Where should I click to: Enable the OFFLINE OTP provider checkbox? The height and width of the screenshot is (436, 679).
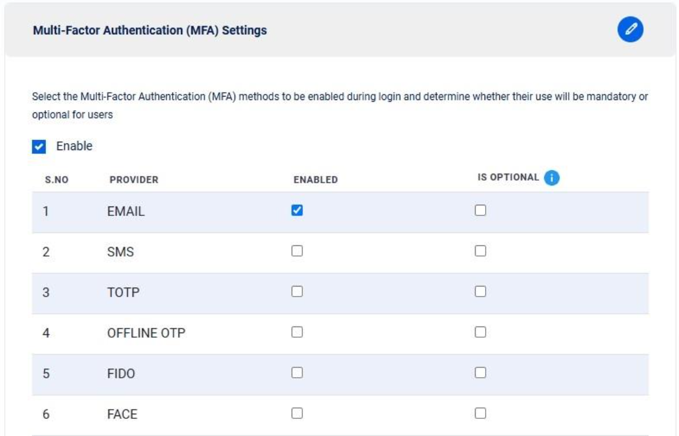[x=297, y=332]
